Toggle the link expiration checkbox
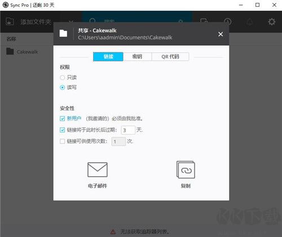This screenshot has height=237, width=282. (62, 130)
